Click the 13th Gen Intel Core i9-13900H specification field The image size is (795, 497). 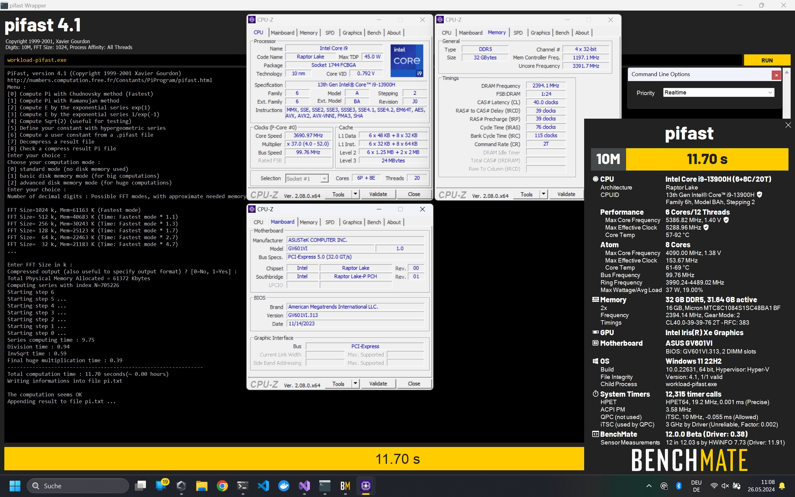[356, 84]
